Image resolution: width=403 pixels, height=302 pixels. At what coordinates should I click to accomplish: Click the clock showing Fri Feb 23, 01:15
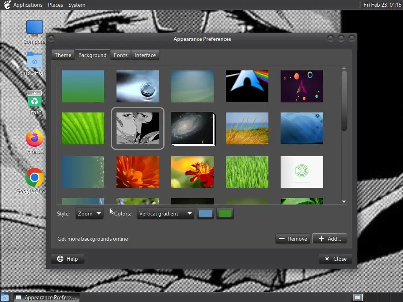(382, 5)
